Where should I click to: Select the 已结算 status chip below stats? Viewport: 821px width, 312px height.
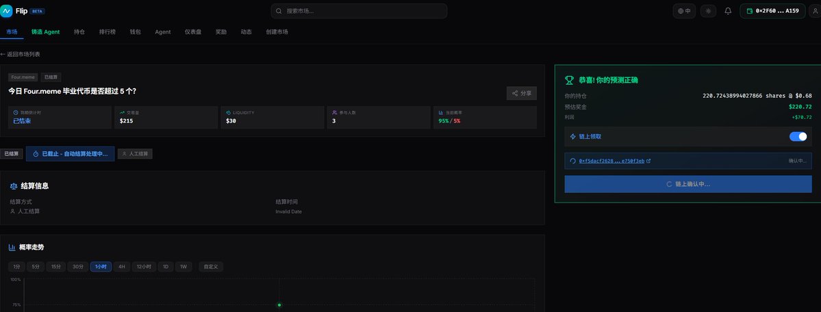[x=12, y=154]
